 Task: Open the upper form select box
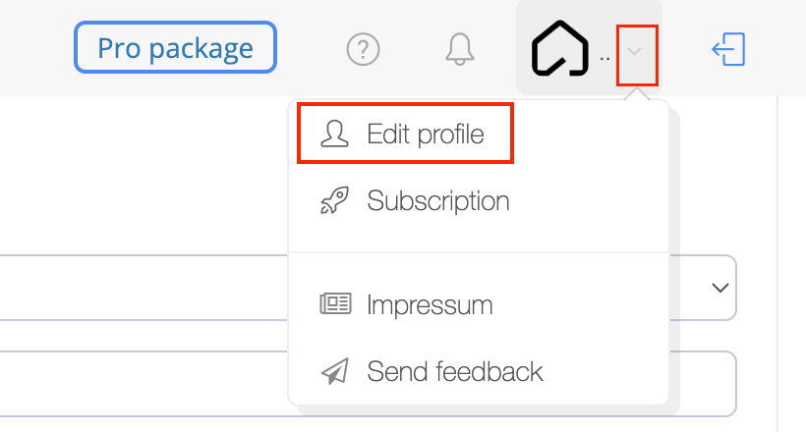coord(368,288)
